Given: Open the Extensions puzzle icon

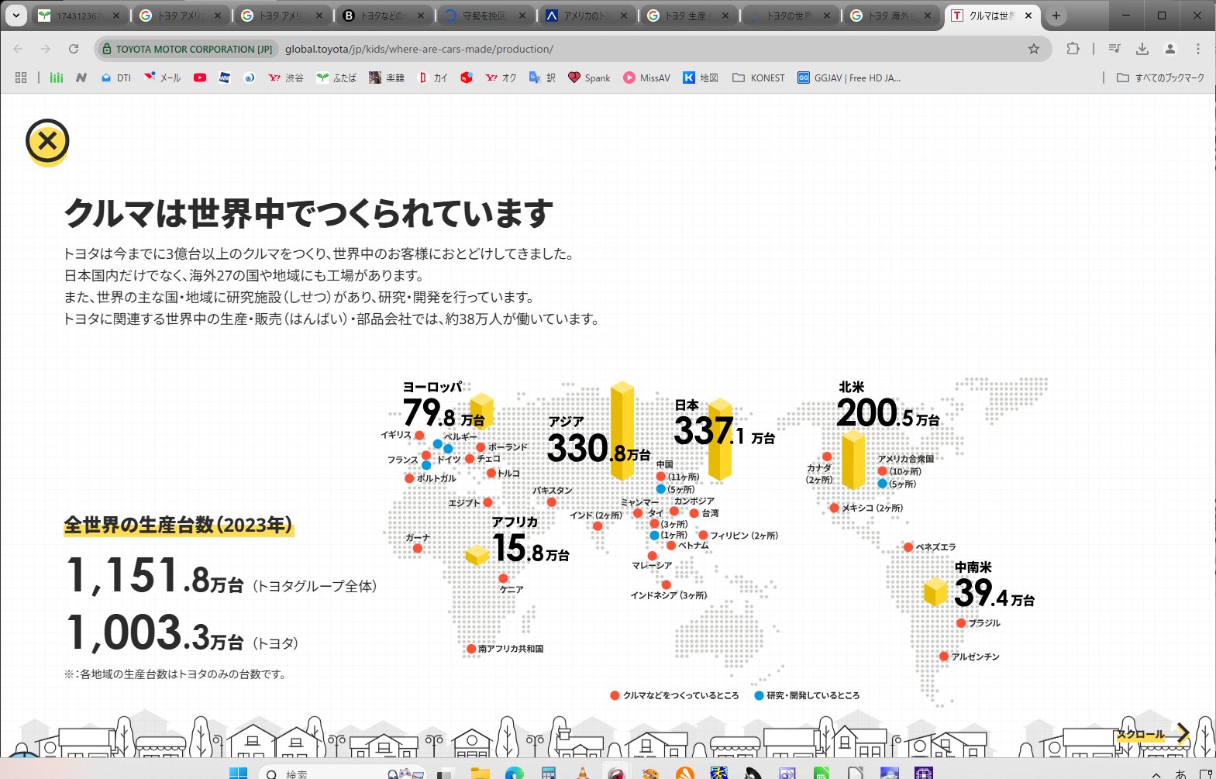Looking at the screenshot, I should (x=1073, y=49).
